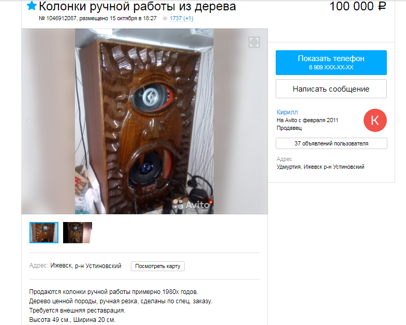Select first speaker photo thumbnail
The height and width of the screenshot is (325, 406).
44,232
